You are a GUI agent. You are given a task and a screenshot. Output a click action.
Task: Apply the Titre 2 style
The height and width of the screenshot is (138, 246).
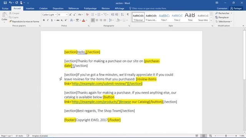[x=177, y=17]
